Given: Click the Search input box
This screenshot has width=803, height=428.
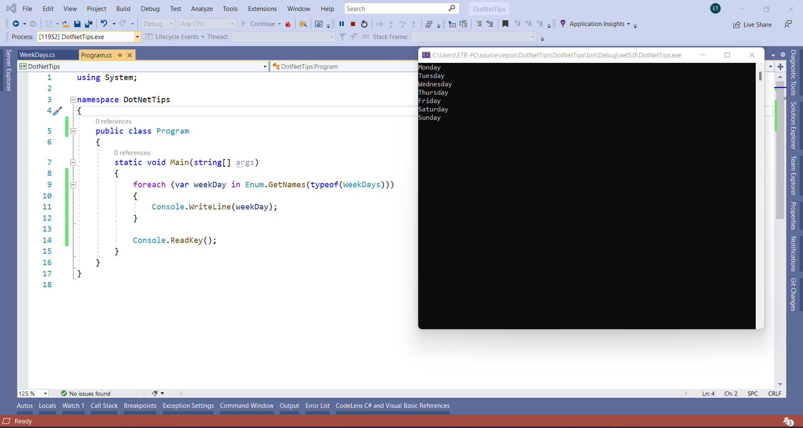Looking at the screenshot, I should point(401,9).
